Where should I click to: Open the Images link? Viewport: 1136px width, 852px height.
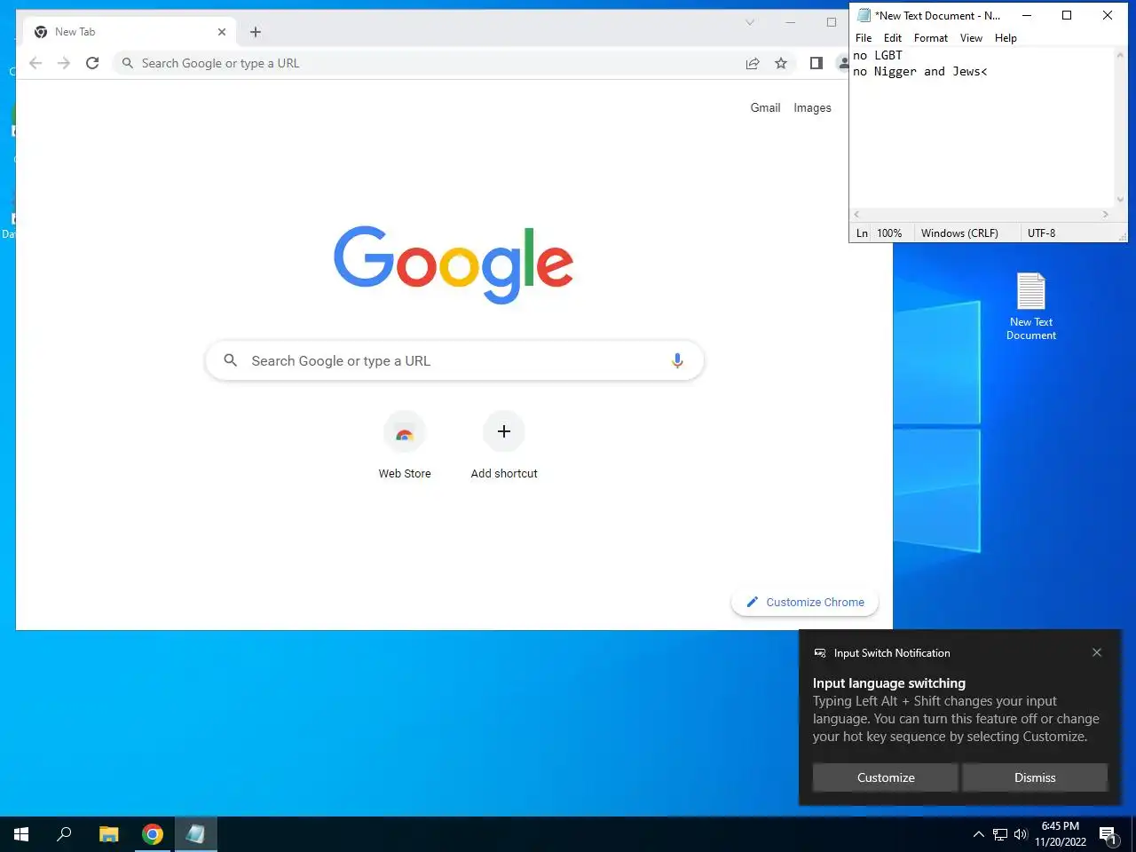click(x=812, y=107)
